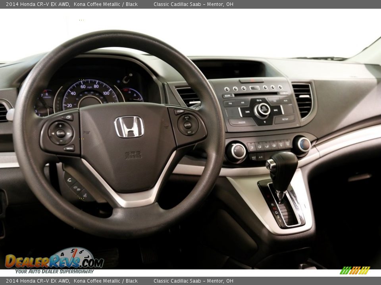Toggle the A/C button on the climate panel
This screenshot has width=381, height=285.
(x=260, y=157)
